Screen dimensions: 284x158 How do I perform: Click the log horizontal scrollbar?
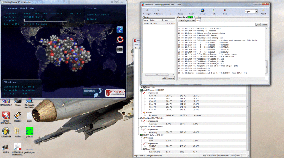pos(206,78)
